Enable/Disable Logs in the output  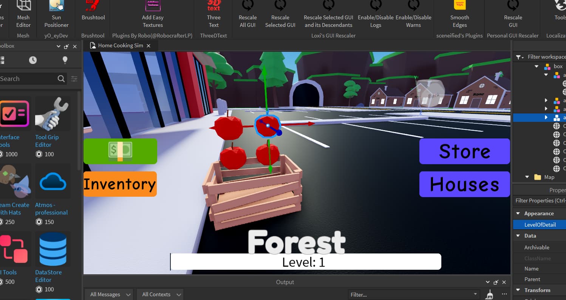[x=375, y=13]
